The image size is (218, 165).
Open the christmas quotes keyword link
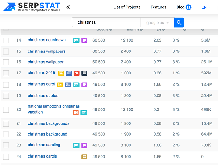[x=43, y=96]
